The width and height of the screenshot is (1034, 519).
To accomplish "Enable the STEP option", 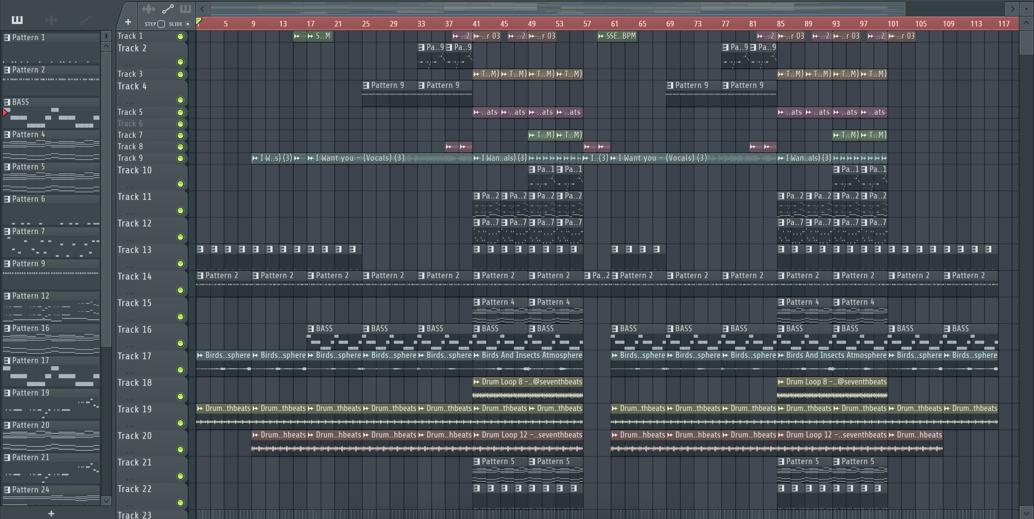I will 161,24.
